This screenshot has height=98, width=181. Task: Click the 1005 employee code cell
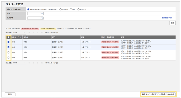click(x=13, y=58)
